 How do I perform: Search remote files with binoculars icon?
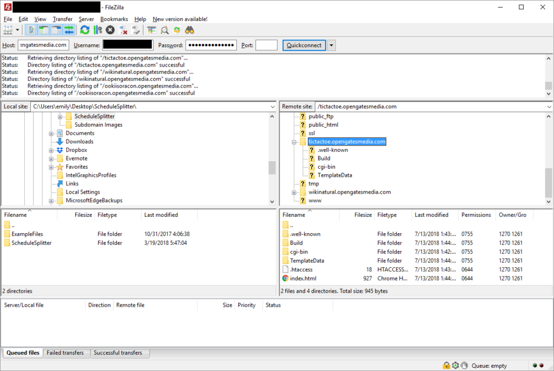click(190, 30)
